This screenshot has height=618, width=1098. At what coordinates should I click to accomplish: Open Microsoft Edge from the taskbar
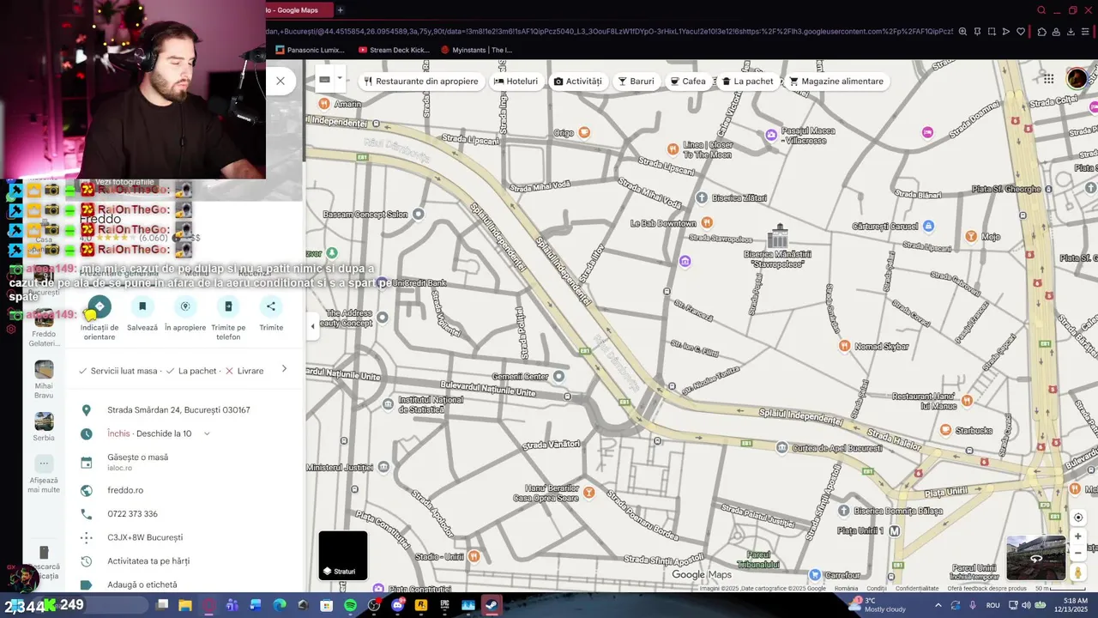tap(279, 605)
